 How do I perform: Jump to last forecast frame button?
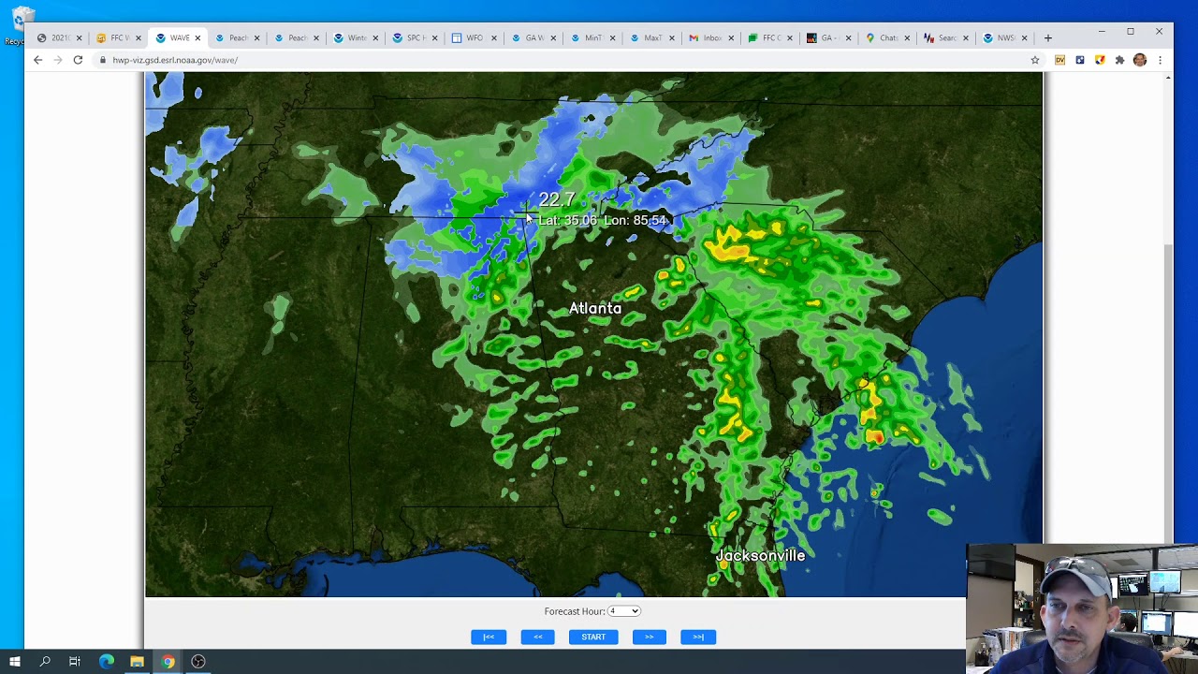click(x=698, y=637)
